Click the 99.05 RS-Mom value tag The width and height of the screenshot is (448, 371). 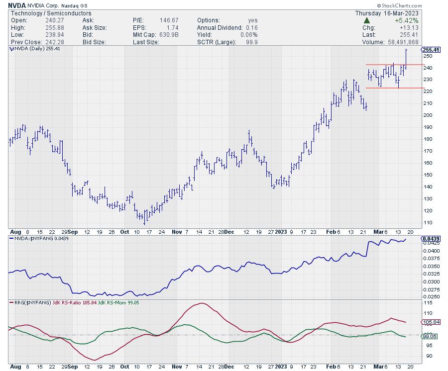(x=430, y=337)
